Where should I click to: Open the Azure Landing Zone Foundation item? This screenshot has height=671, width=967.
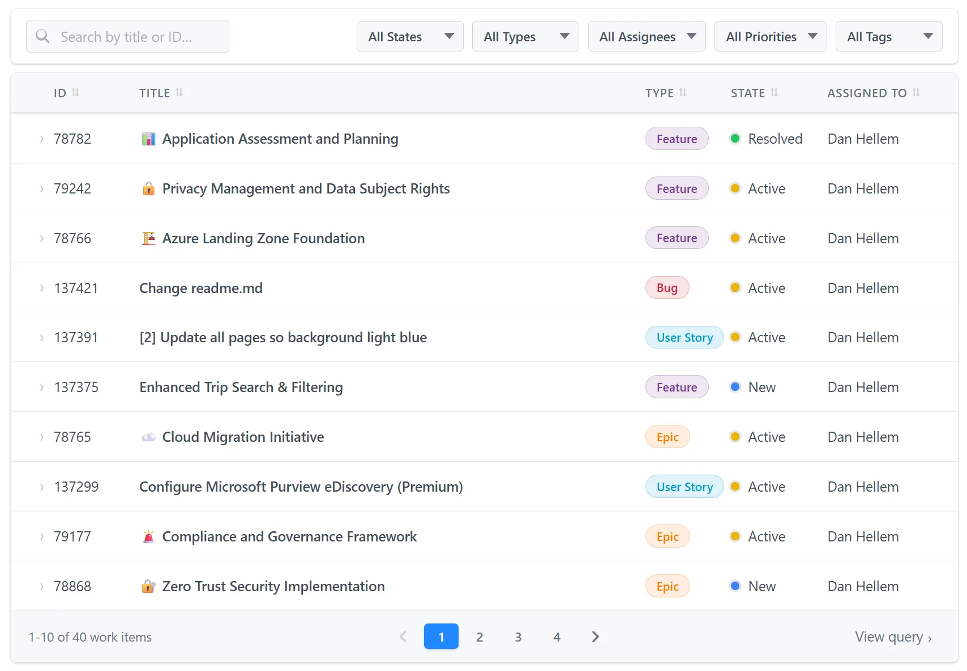[x=263, y=238]
